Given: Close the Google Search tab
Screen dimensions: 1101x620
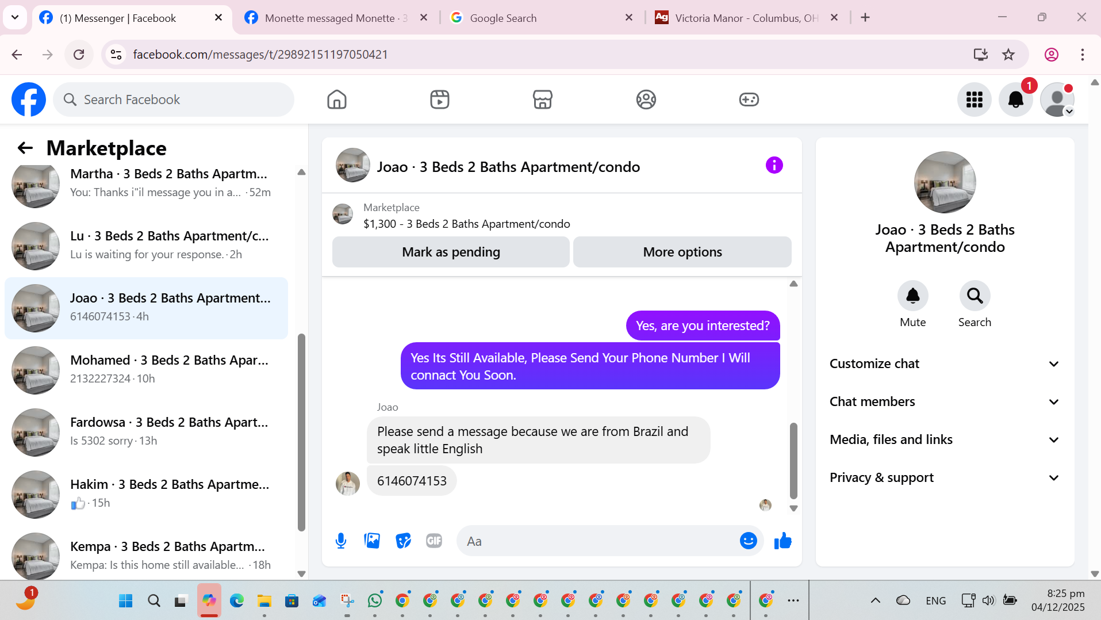Looking at the screenshot, I should (628, 18).
